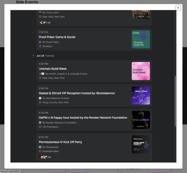This screenshot has height=173, width=187.
Task: Click the location pin beside Brooklyn
Action: click(x=40, y=46)
